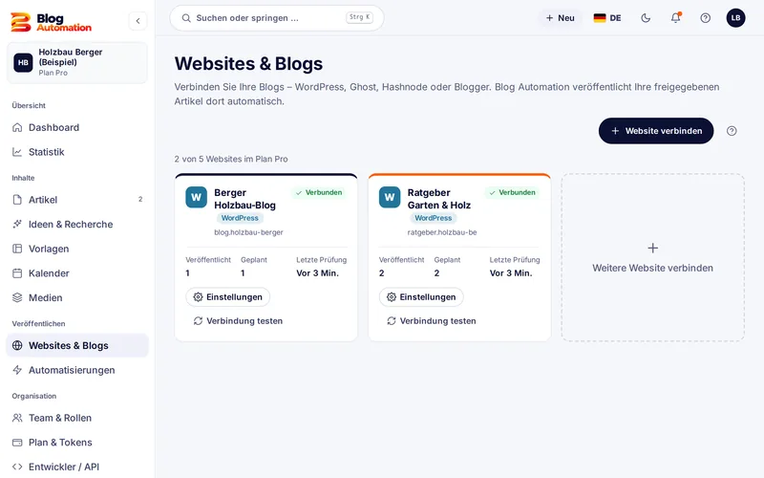Click the Statistik chart icon
This screenshot has width=764, height=478.
(17, 152)
